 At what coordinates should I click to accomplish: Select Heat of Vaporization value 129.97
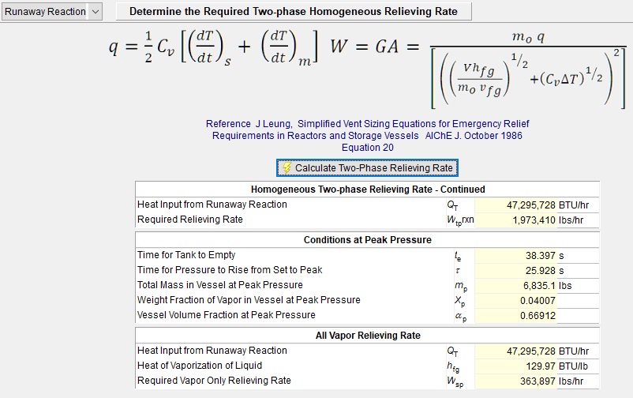[x=515, y=366]
